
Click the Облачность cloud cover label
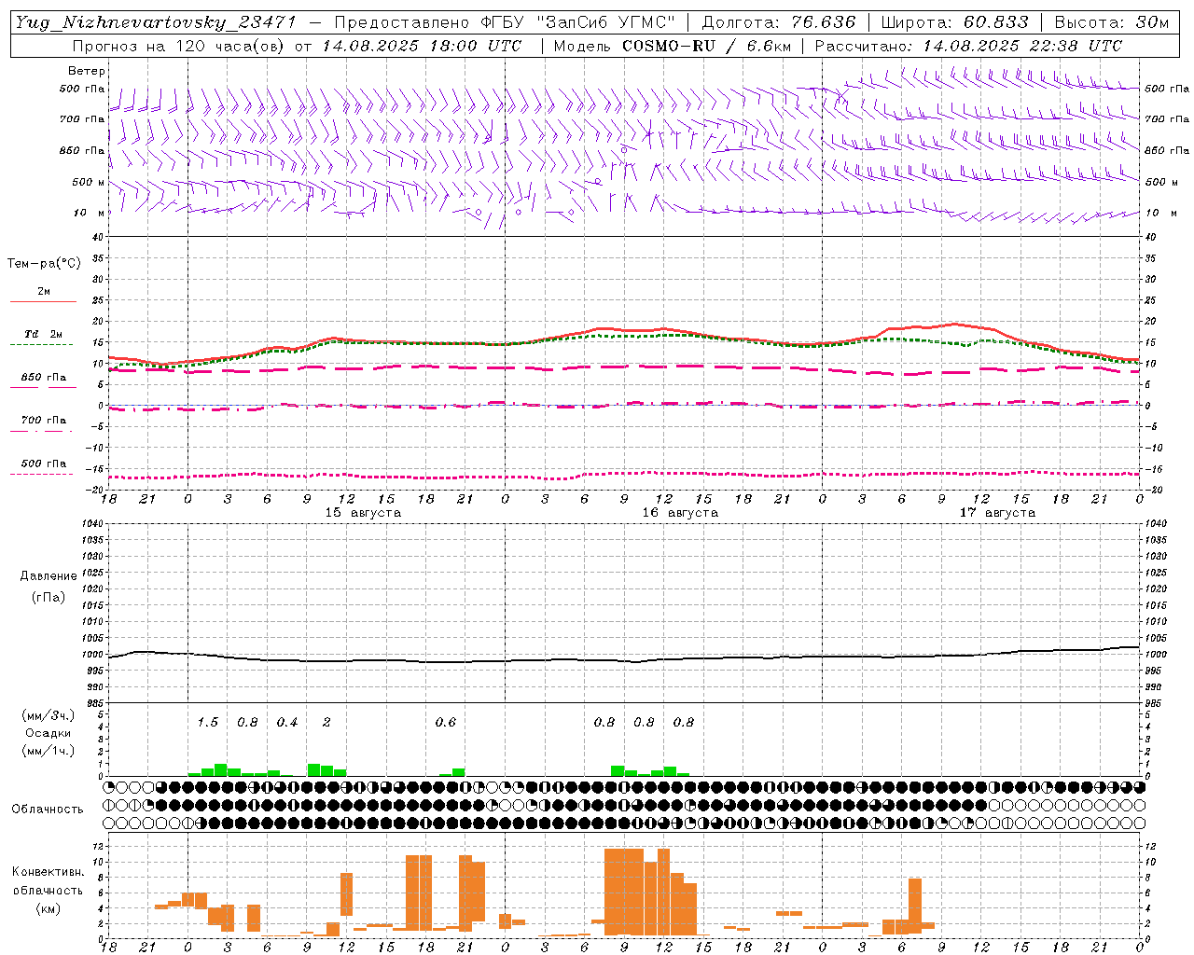[x=48, y=809]
